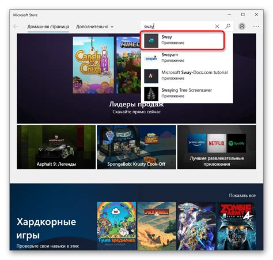Select the Swayam app icon in suggestions
Image resolution: width=273 pixels, height=260 pixels.
[151, 58]
